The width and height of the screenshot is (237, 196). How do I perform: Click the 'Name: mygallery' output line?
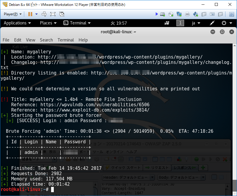click(26, 52)
